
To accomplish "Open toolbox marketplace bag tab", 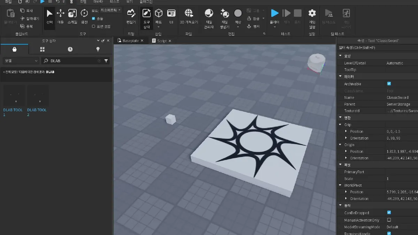I will pos(14,49).
